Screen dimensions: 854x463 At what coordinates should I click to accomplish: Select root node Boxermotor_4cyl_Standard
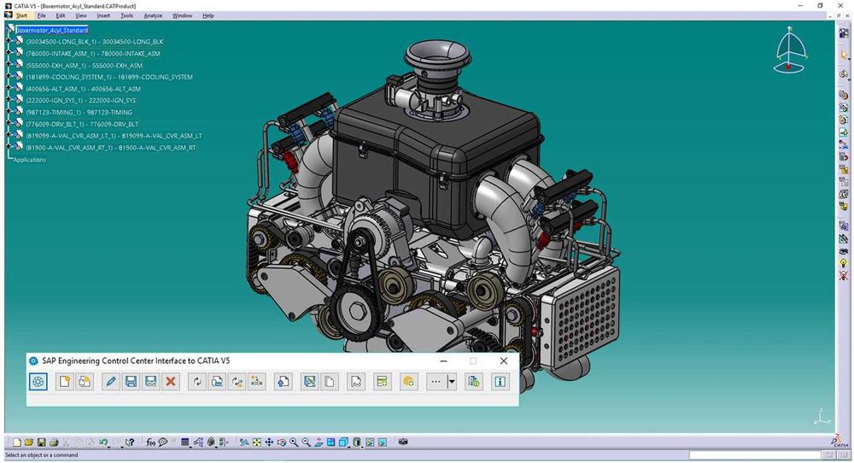[52, 30]
